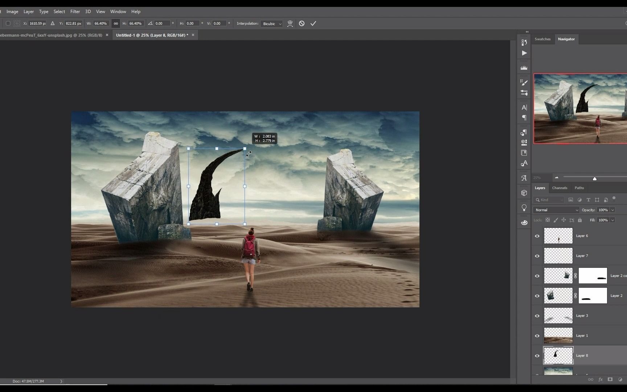This screenshot has height=392, width=627.
Task: Enable lock transparent pixels for the layer
Action: click(x=548, y=220)
